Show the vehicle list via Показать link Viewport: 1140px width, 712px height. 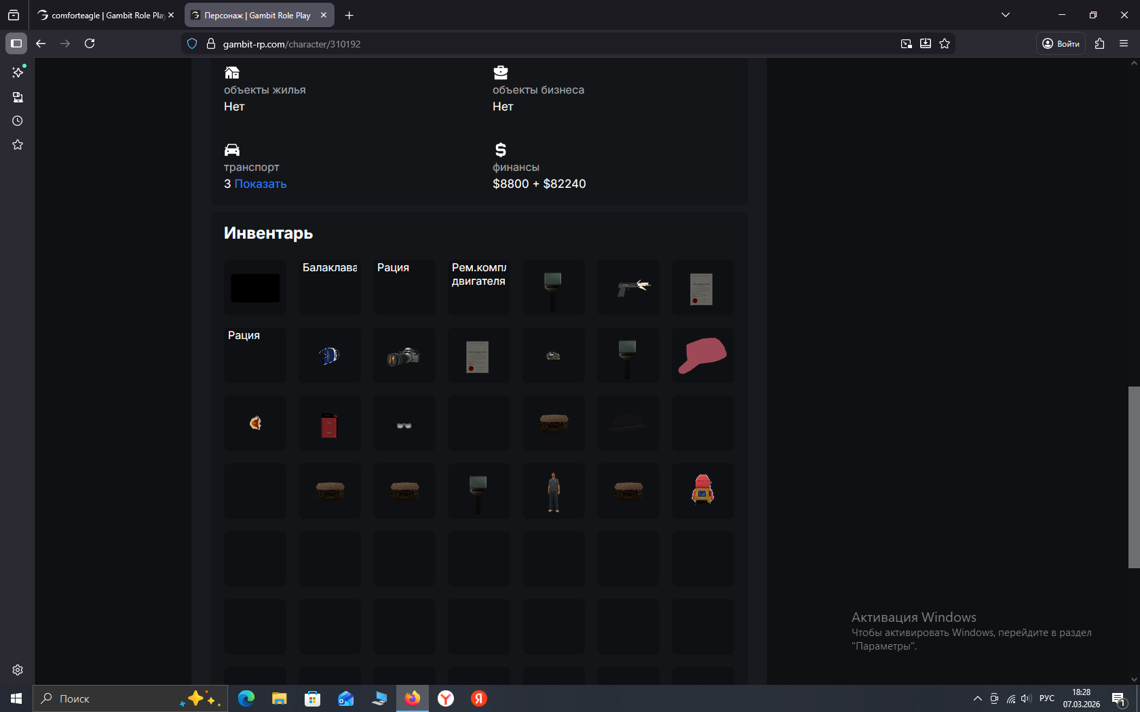point(260,184)
